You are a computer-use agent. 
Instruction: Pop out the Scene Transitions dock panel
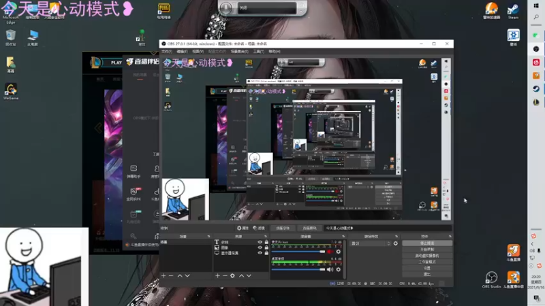click(x=396, y=236)
